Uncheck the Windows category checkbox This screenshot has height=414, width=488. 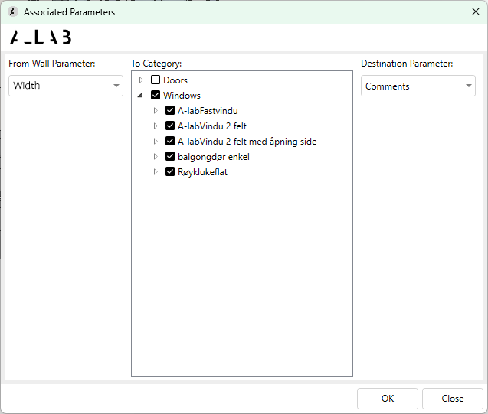tap(156, 96)
